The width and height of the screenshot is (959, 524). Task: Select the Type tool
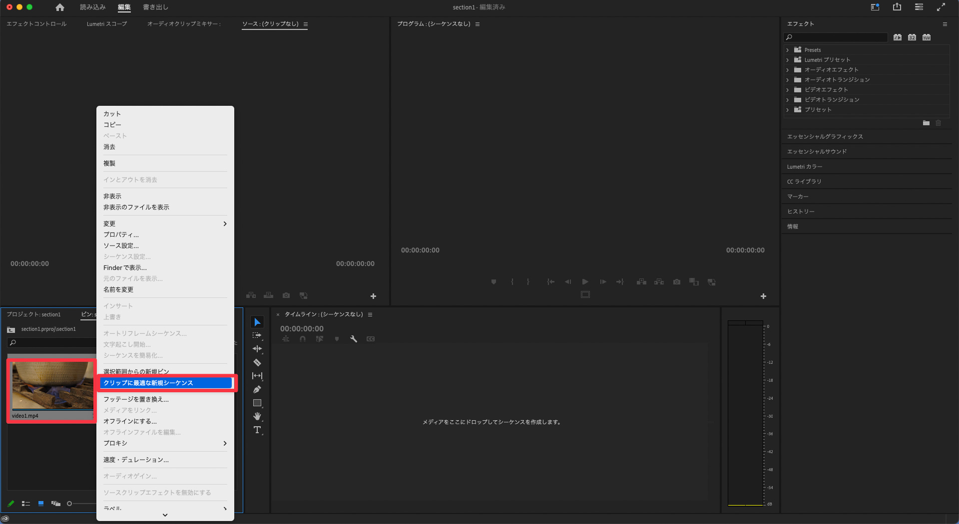coord(257,430)
